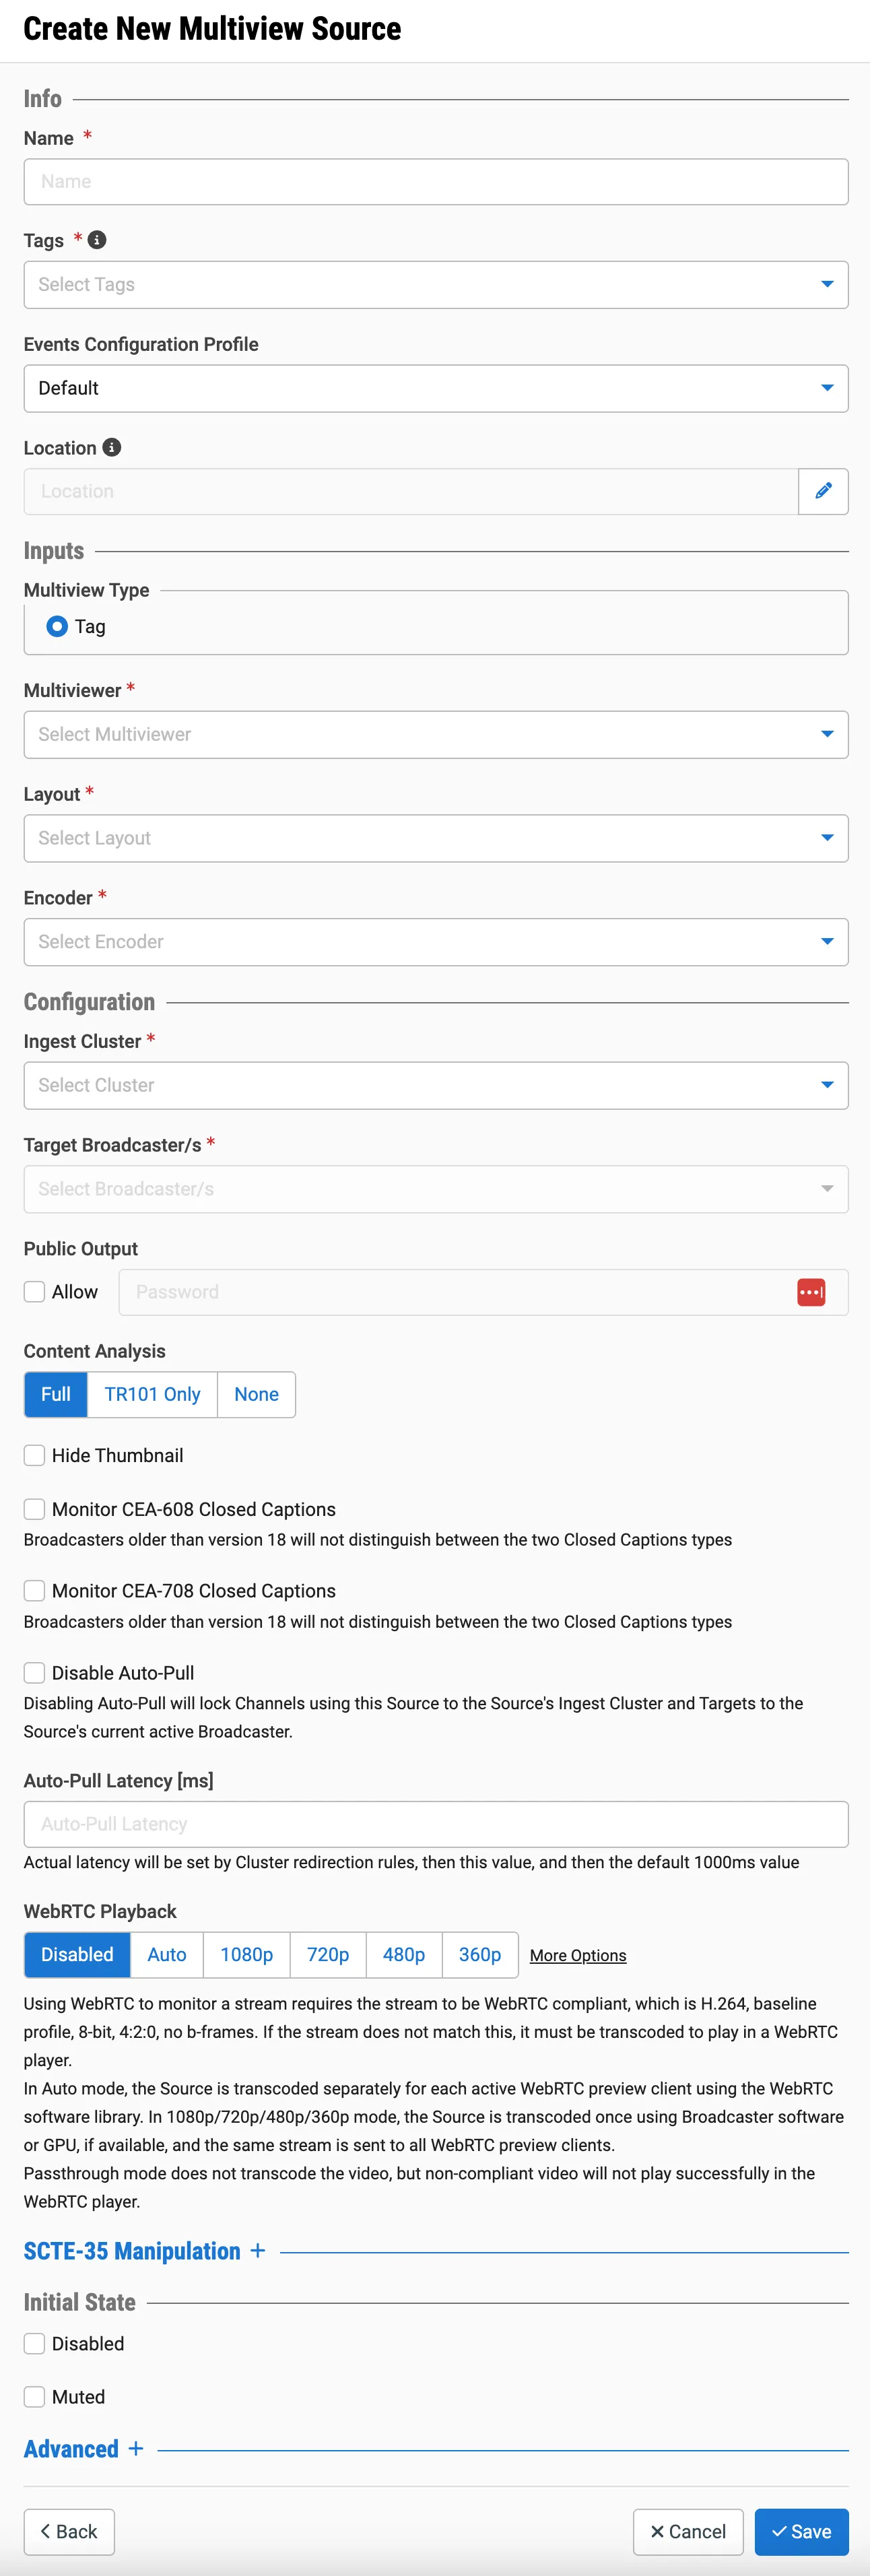The width and height of the screenshot is (870, 2576).
Task: Click the red password manager icon
Action: 811,1291
